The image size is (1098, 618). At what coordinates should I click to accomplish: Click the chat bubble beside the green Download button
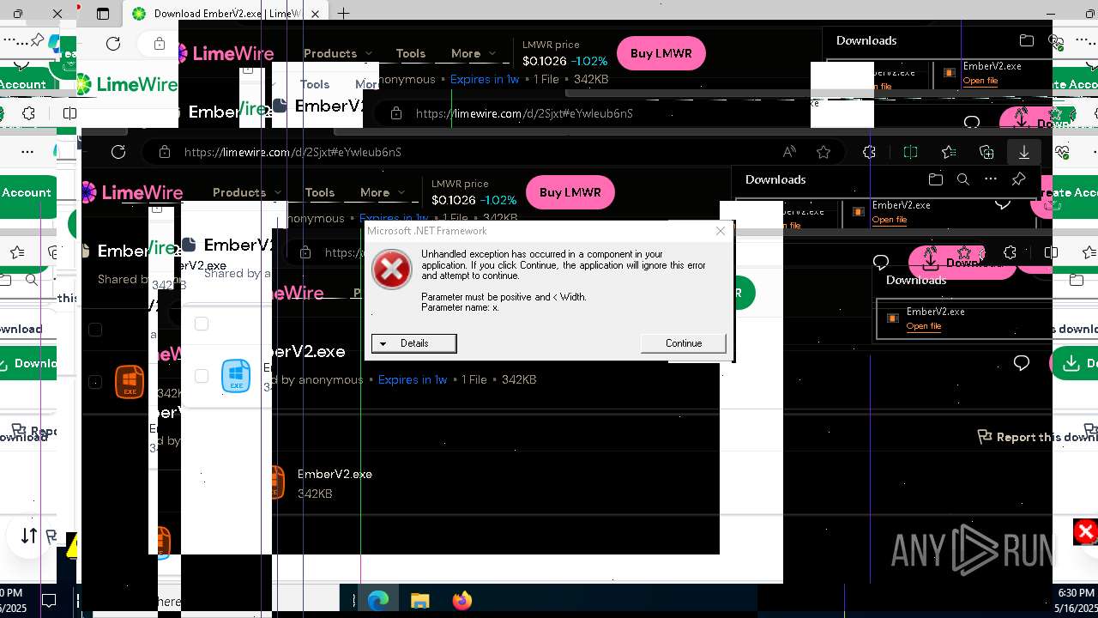[x=1021, y=363]
